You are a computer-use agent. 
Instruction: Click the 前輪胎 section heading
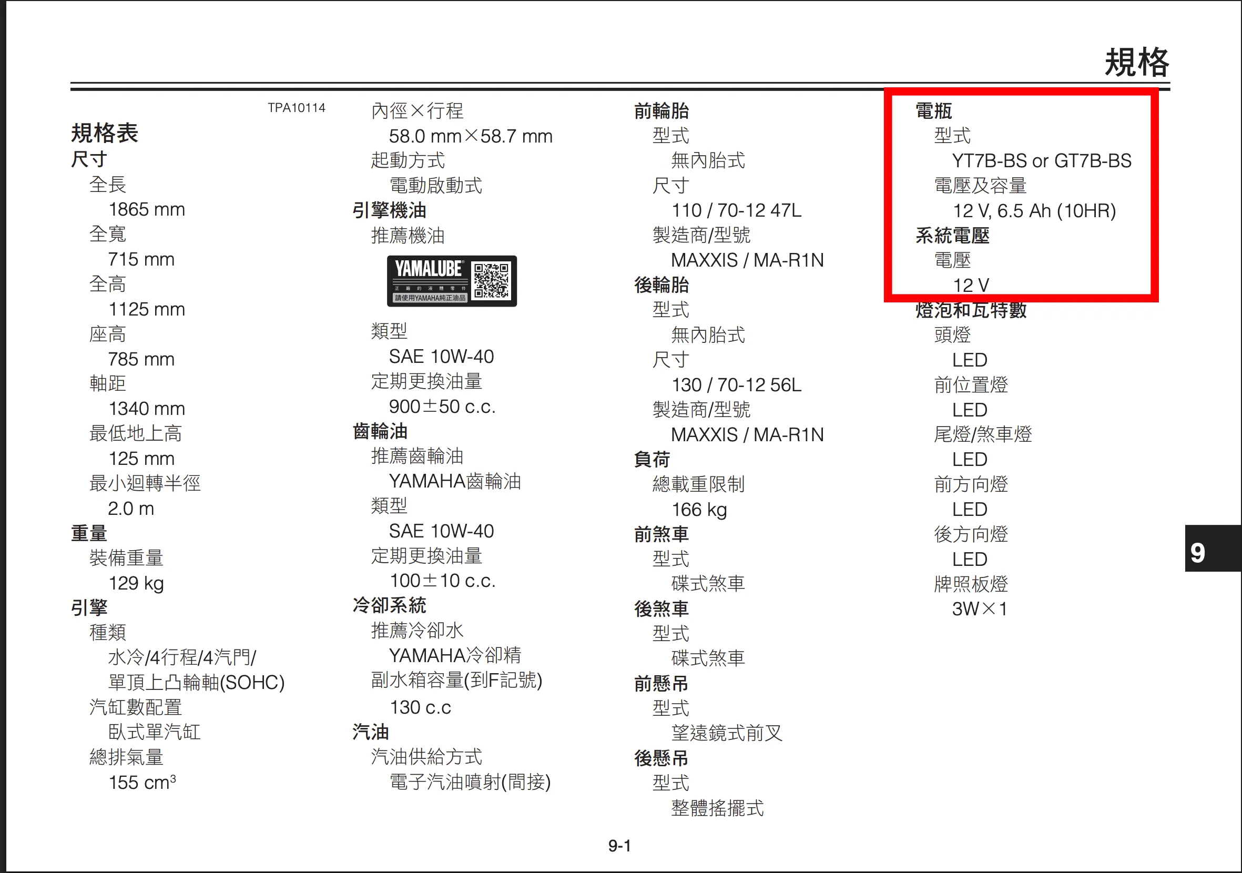click(x=661, y=111)
